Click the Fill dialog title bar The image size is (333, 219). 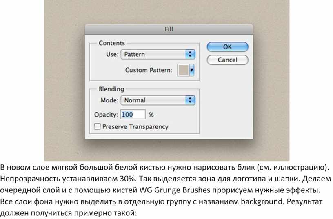[x=169, y=29]
